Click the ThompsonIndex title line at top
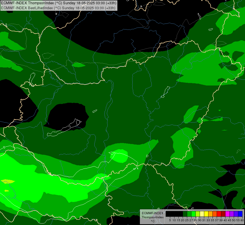245x225 pixels. coord(59,3)
